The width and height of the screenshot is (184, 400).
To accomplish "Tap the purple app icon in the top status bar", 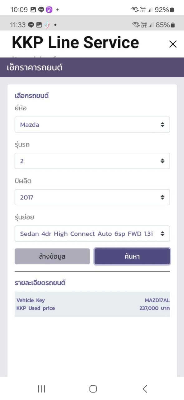I will tap(49, 10).
